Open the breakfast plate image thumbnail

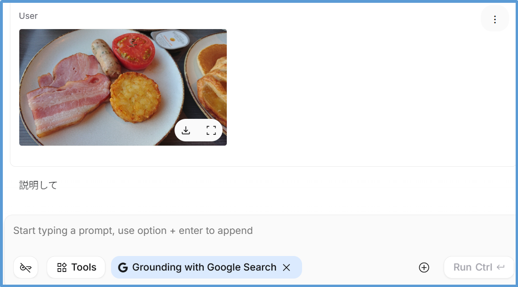(94, 85)
